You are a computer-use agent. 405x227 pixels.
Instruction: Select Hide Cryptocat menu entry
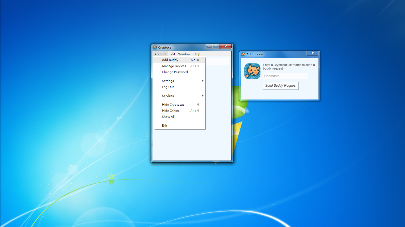(179, 105)
